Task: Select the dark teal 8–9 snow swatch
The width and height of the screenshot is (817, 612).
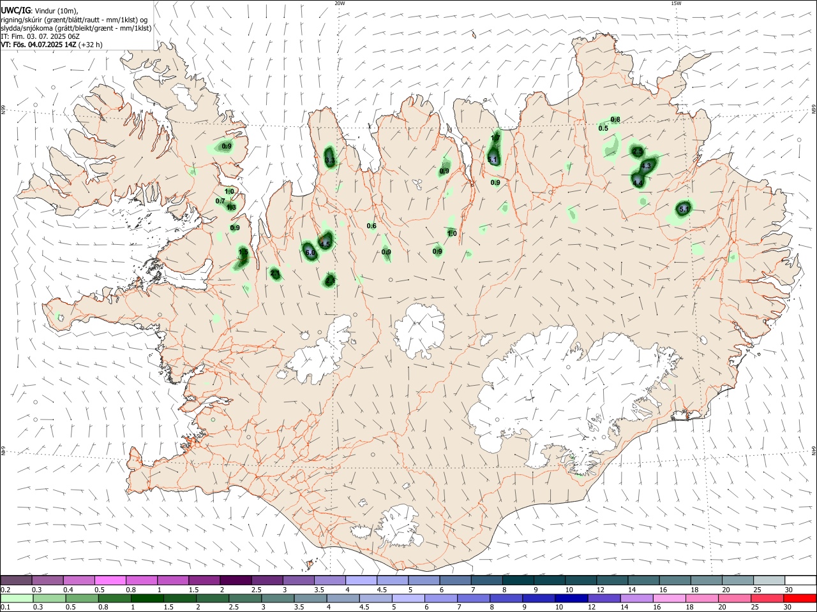Action: coord(517,580)
